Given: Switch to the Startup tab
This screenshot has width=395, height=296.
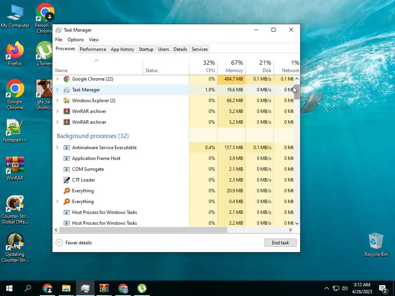Looking at the screenshot, I should pyautogui.click(x=146, y=49).
